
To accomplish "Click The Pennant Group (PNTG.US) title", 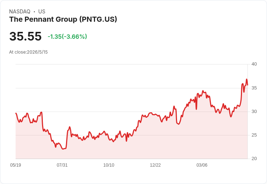I will 63,20.
